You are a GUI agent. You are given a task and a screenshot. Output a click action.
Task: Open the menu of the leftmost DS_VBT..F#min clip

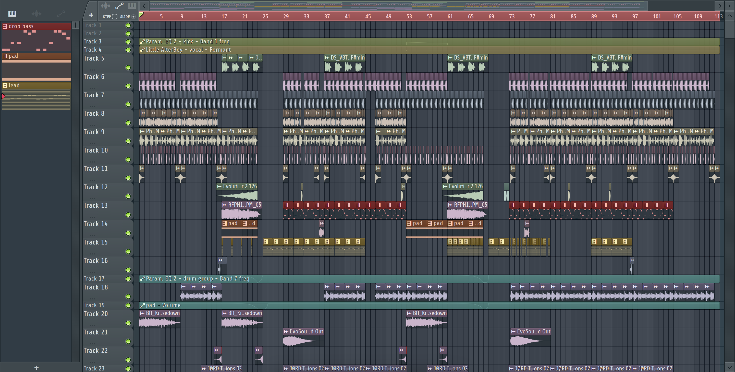click(327, 58)
